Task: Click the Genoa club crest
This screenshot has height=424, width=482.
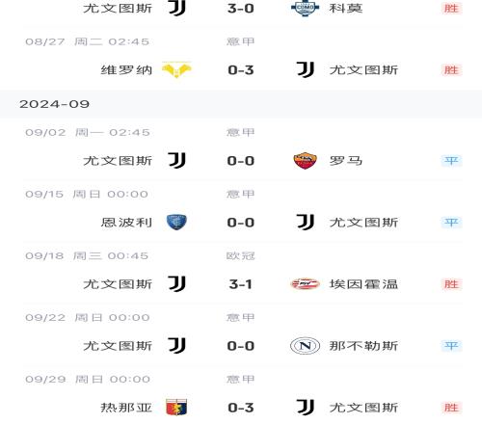Action: click(x=176, y=408)
